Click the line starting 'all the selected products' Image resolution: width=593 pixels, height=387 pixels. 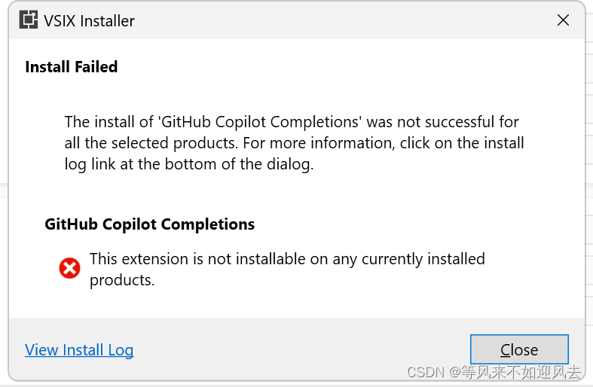tap(294, 143)
